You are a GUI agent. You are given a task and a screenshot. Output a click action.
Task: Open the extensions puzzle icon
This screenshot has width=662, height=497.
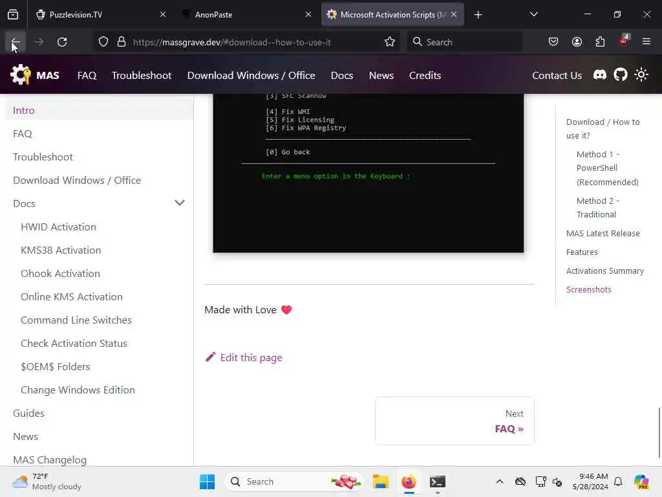pos(600,42)
